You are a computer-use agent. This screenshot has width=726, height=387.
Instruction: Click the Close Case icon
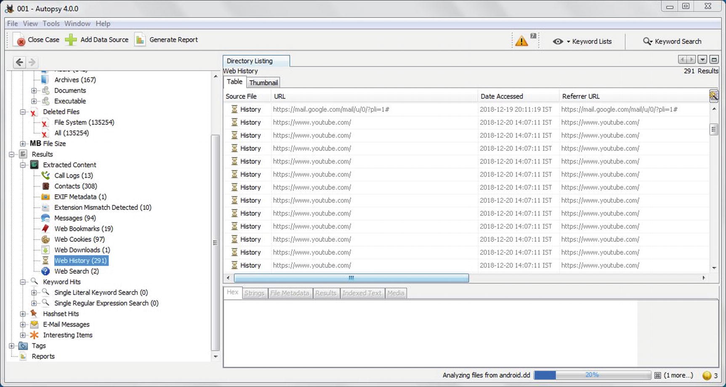(x=19, y=40)
